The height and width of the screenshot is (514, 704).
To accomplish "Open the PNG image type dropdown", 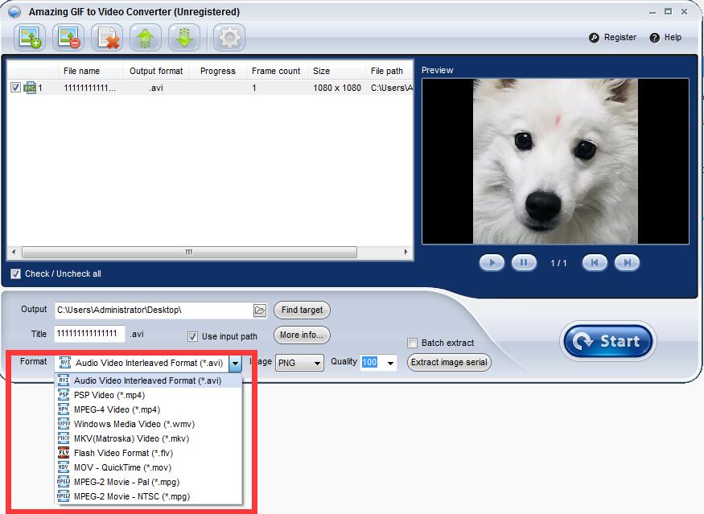I will [x=299, y=363].
